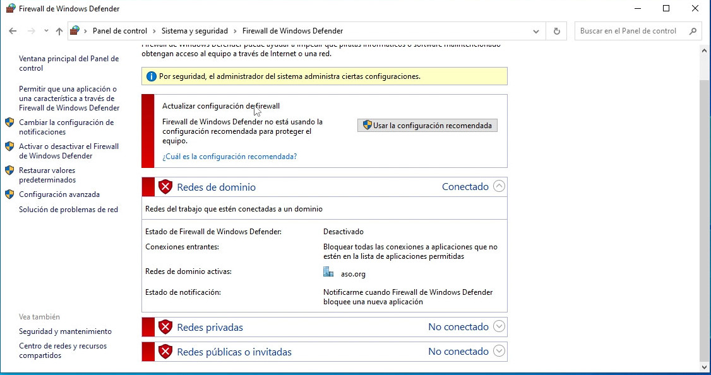Open recent locations dropdown arrow
Image resolution: width=711 pixels, height=375 pixels.
click(x=46, y=31)
